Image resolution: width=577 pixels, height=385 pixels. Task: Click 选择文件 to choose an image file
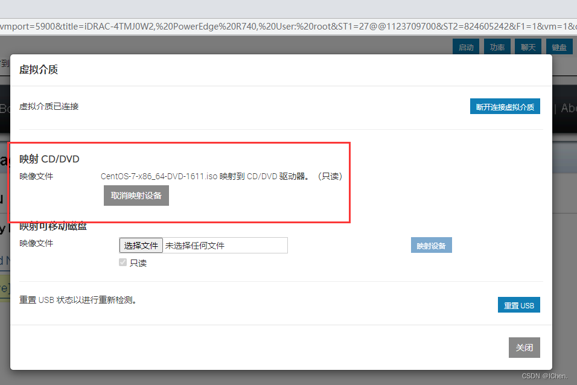141,245
